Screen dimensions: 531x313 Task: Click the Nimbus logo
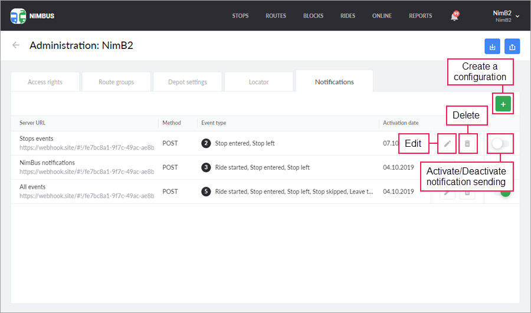[32, 16]
